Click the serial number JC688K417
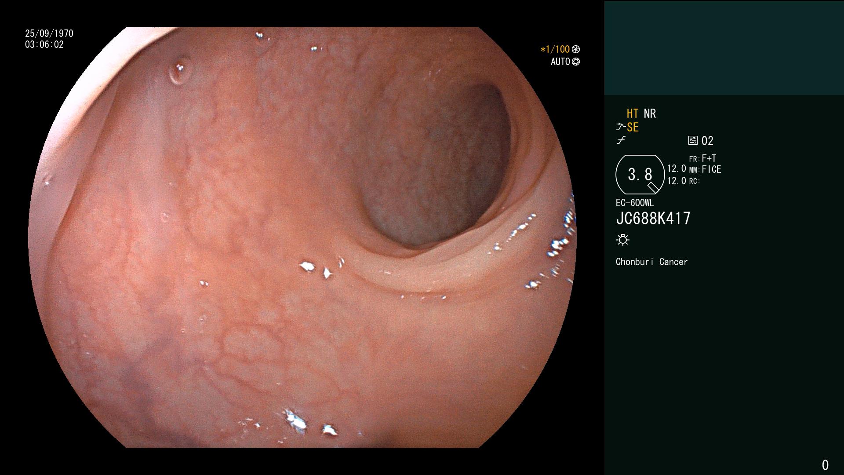The width and height of the screenshot is (844, 475). click(653, 218)
